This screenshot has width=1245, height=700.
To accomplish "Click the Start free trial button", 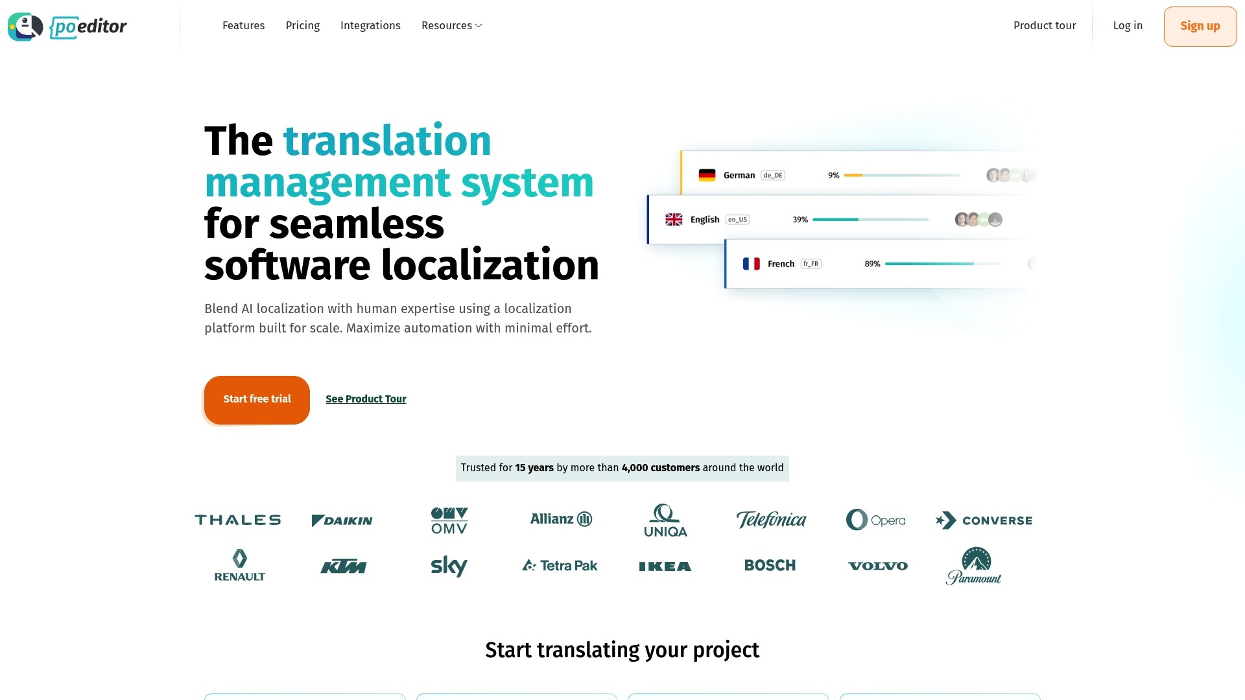I will tap(256, 399).
